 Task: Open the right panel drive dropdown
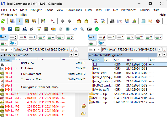[x=95, y=50]
